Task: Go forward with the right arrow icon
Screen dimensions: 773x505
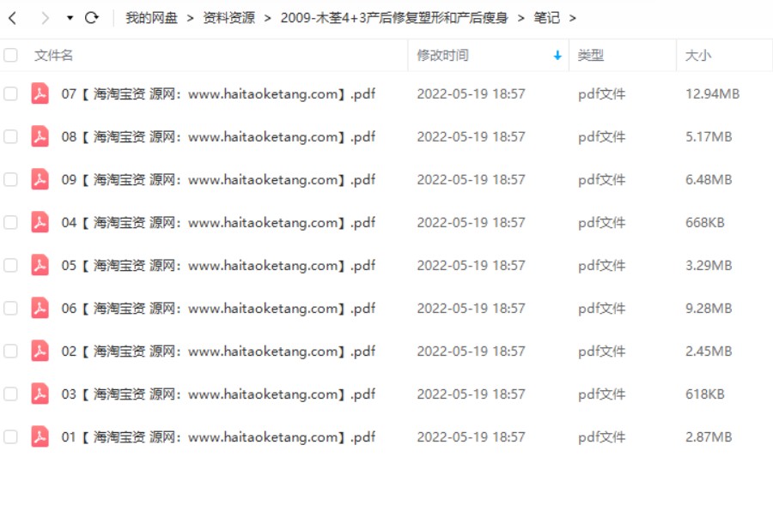Action: tap(45, 18)
